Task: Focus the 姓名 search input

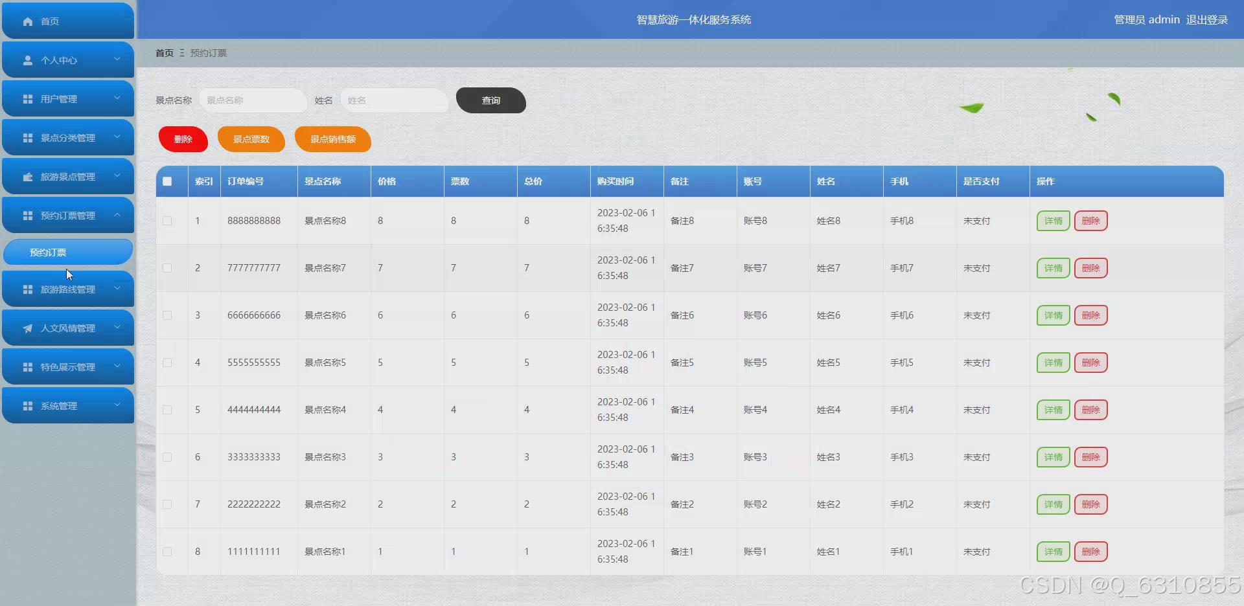Action: [x=394, y=100]
